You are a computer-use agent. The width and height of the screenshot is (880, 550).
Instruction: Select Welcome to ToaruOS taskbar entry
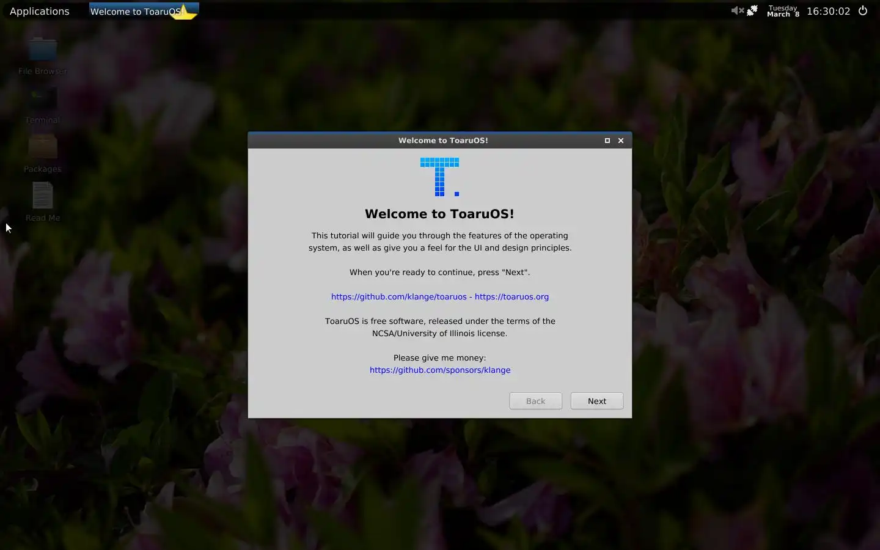coord(144,11)
